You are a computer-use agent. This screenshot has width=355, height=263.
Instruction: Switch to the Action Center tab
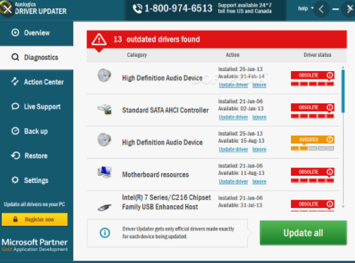[37, 82]
